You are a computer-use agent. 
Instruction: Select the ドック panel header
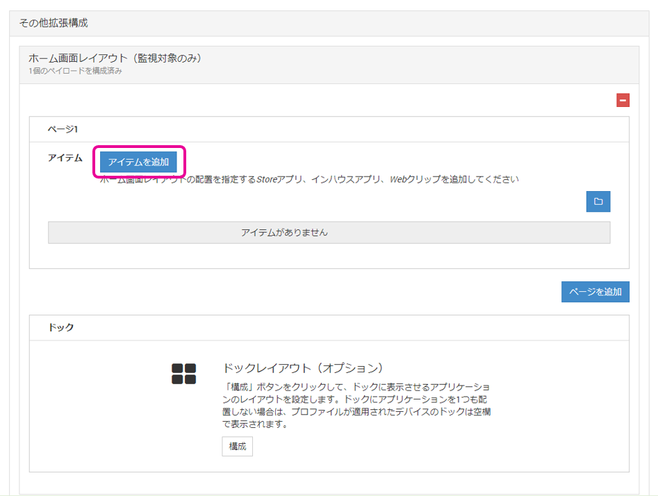pos(61,327)
